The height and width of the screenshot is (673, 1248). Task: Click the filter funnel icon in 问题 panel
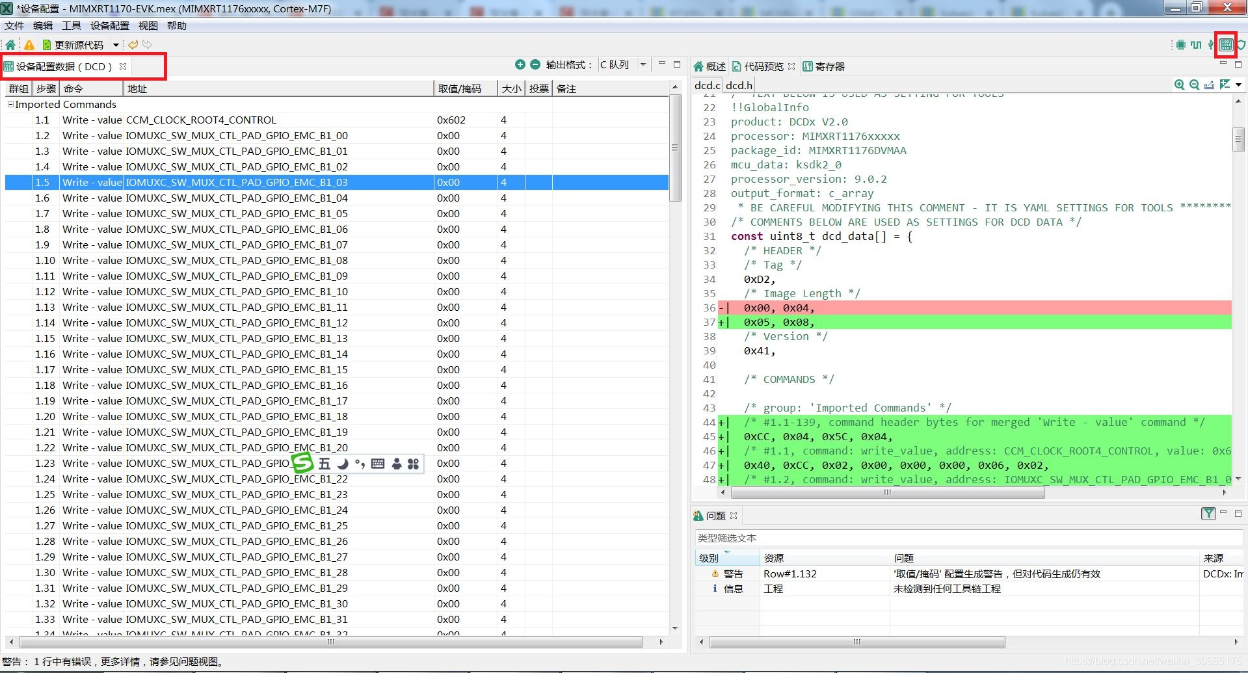pos(1208,514)
